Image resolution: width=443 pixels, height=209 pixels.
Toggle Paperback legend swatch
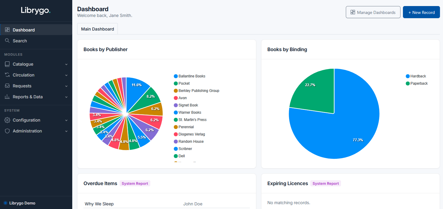click(x=407, y=83)
